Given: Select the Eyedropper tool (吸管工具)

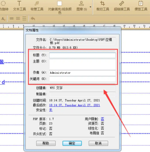Looking at the screenshot, I should tap(37, 6).
